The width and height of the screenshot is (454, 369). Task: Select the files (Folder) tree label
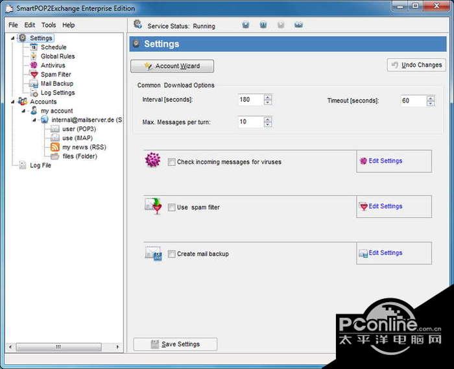pyautogui.click(x=80, y=156)
